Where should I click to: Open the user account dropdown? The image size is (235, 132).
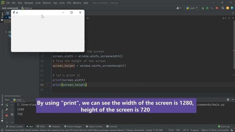[178, 8]
